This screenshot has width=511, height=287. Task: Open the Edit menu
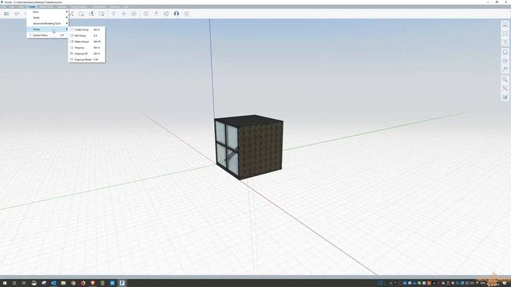(12, 6)
